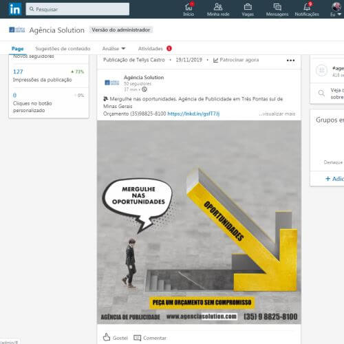
Task: Click the Pesquisar search field
Action: click(78, 9)
